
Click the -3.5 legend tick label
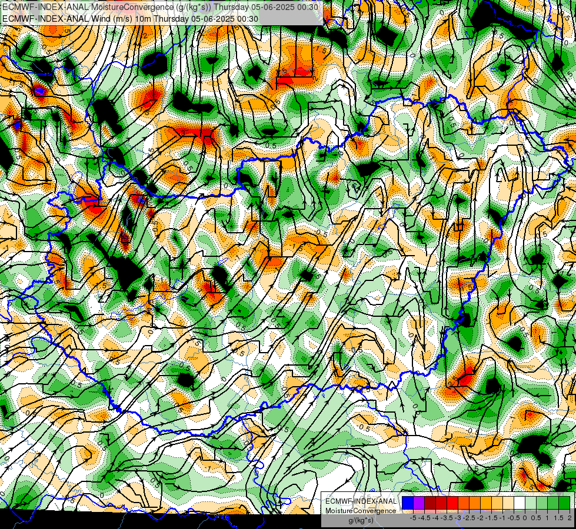(x=447, y=518)
